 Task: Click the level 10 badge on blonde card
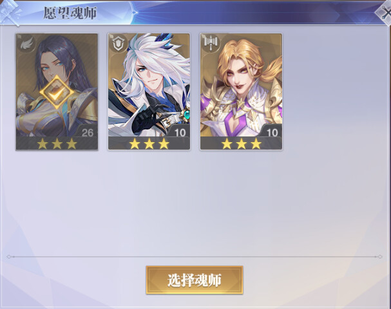[x=272, y=133]
